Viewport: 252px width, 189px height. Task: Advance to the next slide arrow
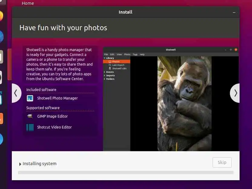235,93
